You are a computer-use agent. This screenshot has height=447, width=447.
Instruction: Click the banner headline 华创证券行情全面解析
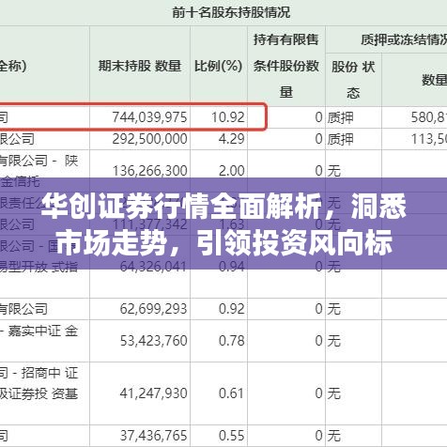(x=181, y=207)
